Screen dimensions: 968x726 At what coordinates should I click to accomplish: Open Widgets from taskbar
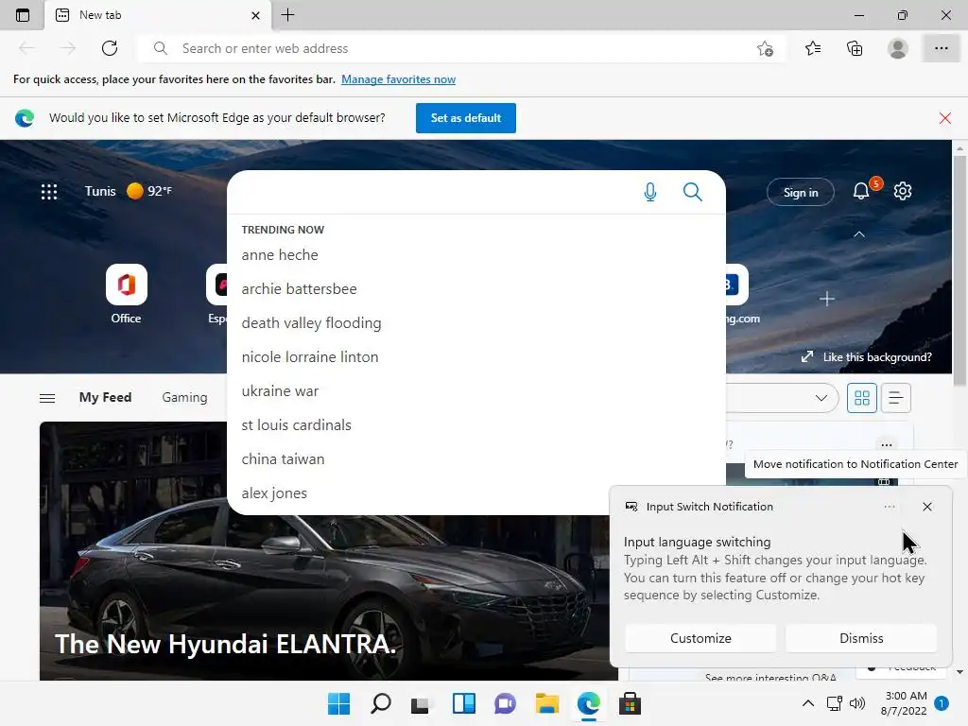(x=463, y=703)
